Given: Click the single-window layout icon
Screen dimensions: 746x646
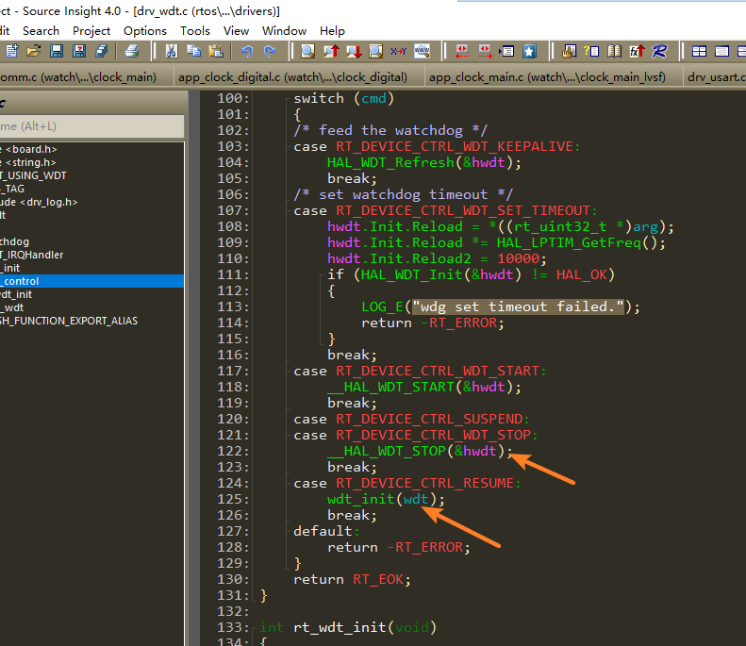Looking at the screenshot, I should tap(721, 51).
